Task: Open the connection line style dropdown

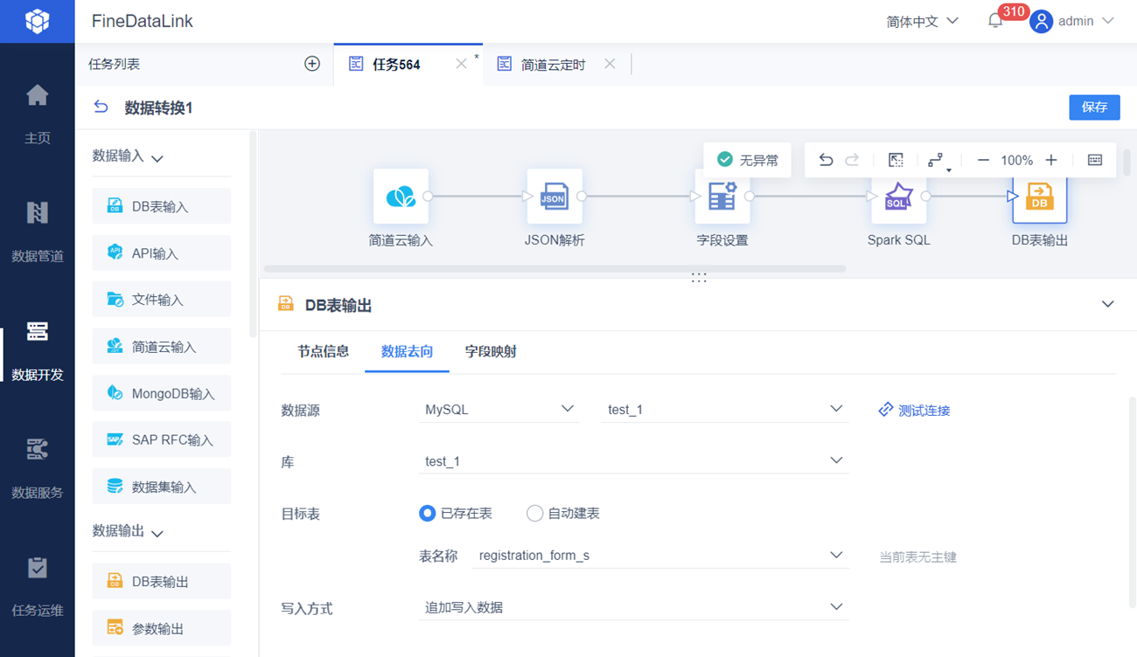Action: [x=938, y=161]
